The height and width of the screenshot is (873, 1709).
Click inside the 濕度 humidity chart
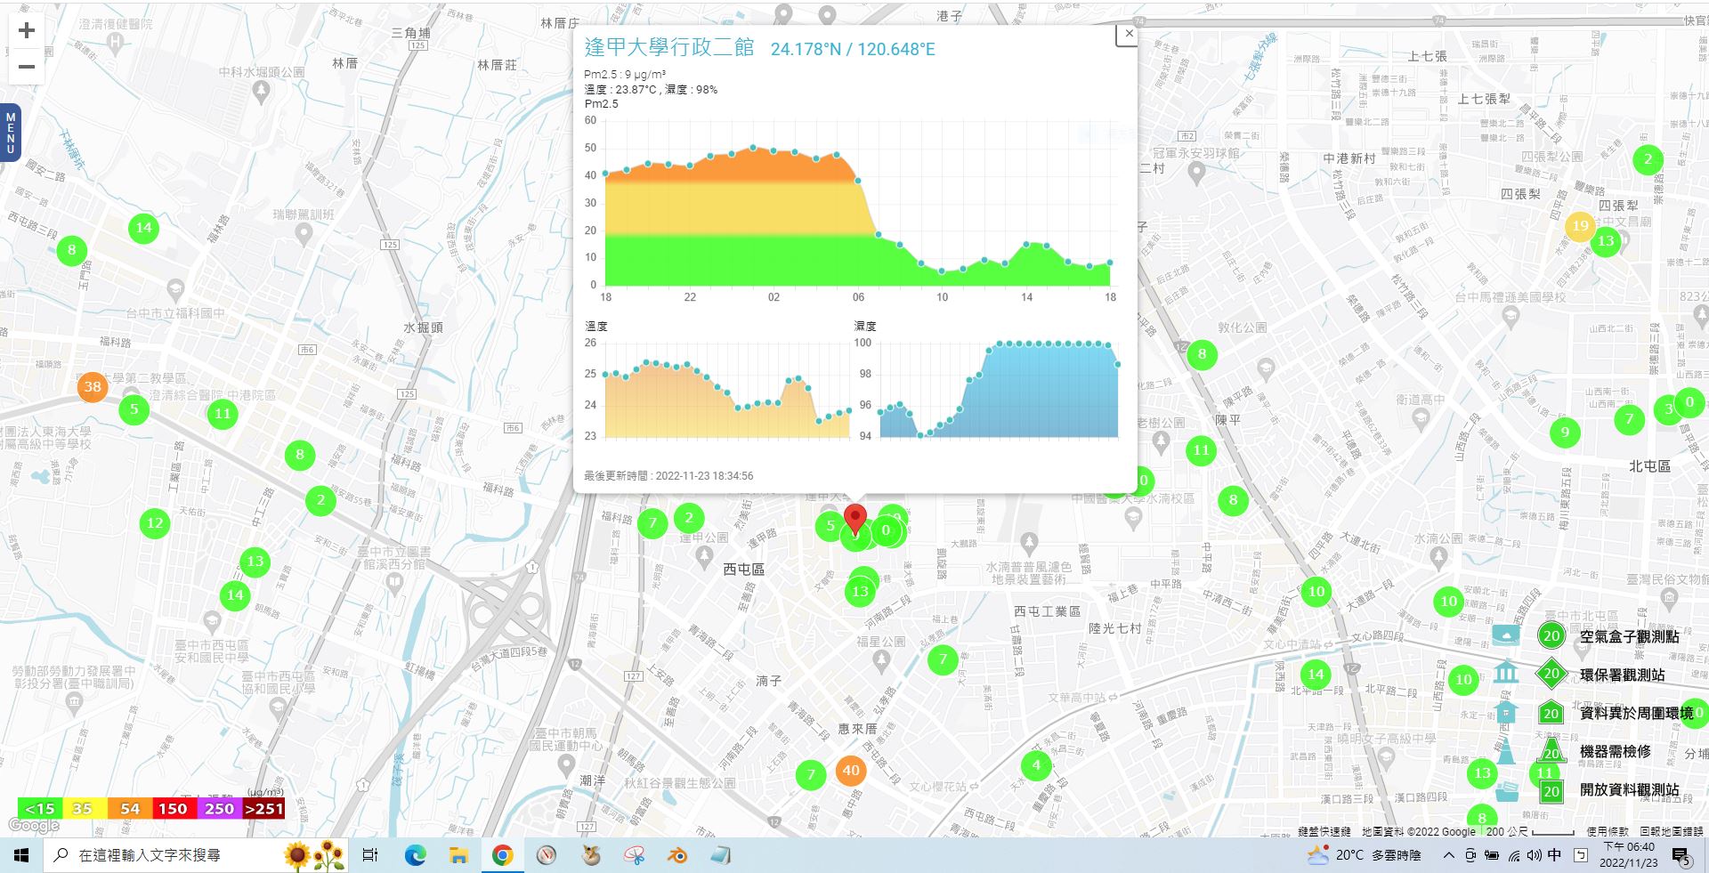(999, 390)
